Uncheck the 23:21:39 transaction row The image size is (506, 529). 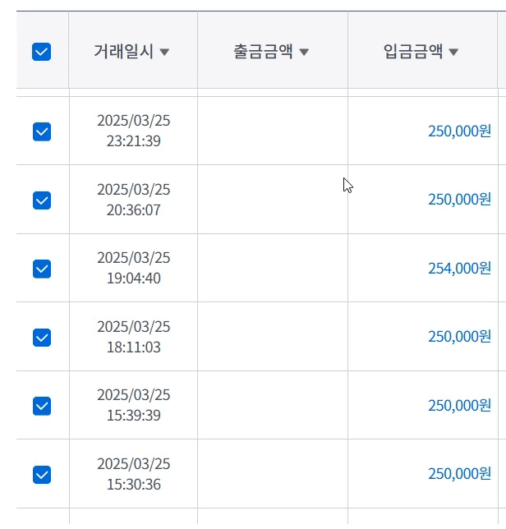(42, 131)
